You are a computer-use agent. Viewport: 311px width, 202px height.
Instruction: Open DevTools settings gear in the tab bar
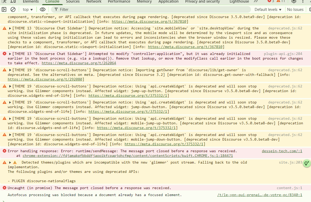[x=294, y=1]
